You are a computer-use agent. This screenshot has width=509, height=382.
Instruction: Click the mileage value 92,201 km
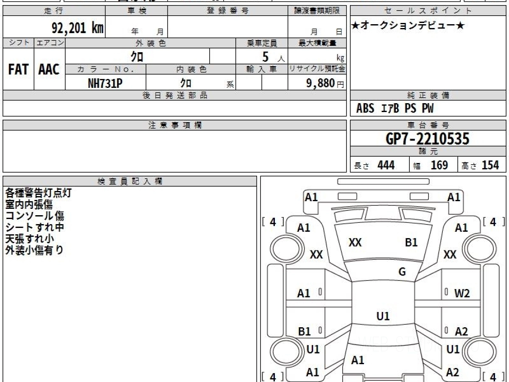tap(77, 28)
